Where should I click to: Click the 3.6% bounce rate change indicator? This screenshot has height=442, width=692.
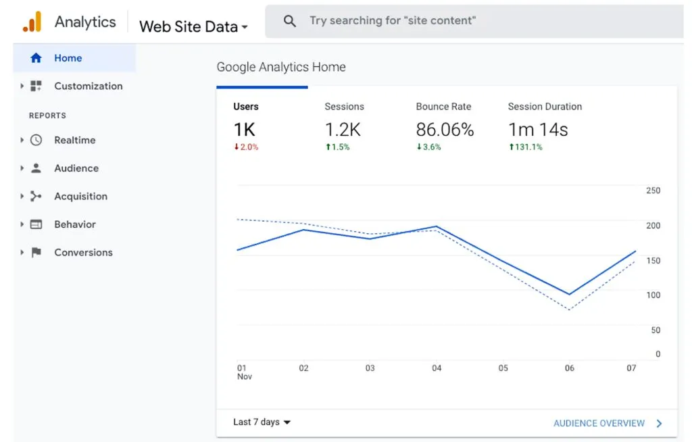[428, 147]
